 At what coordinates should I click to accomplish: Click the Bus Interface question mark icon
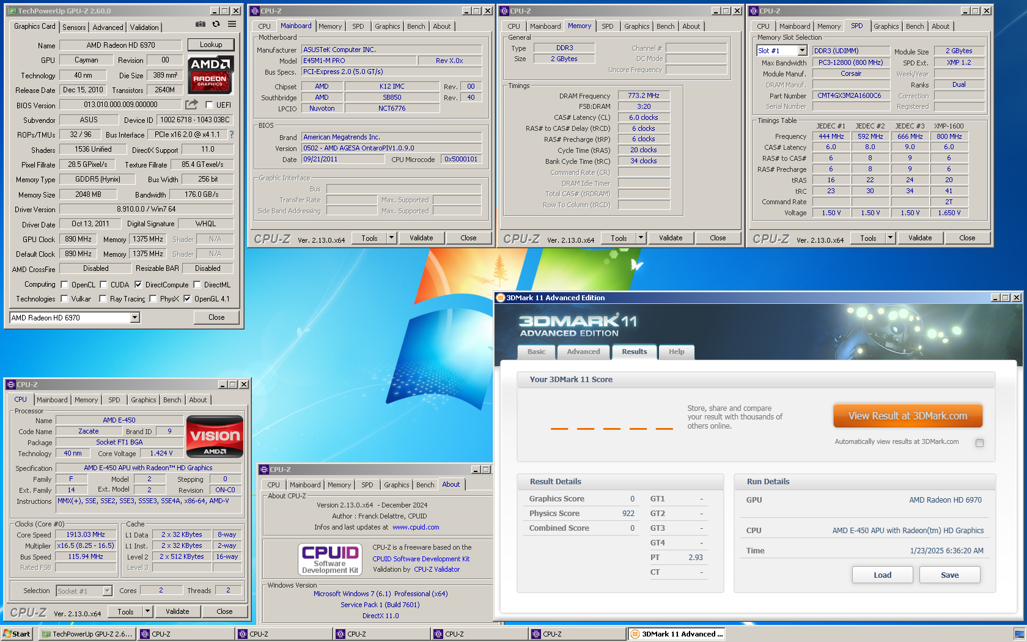pos(232,135)
